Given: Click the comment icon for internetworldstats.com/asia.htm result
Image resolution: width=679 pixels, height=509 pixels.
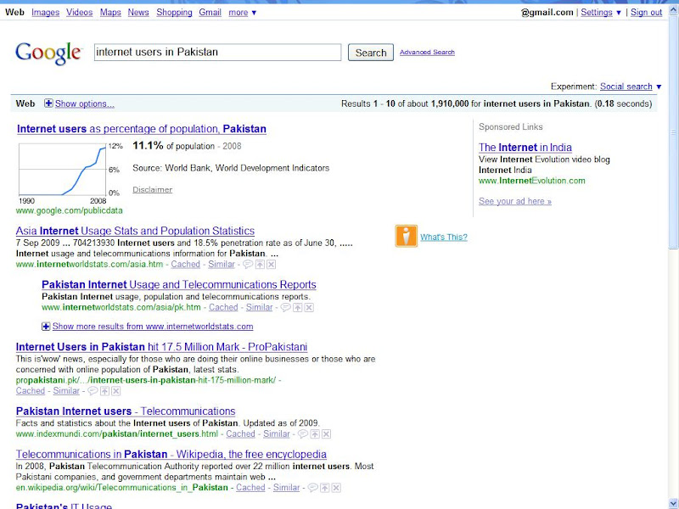Looking at the screenshot, I should pos(248,264).
